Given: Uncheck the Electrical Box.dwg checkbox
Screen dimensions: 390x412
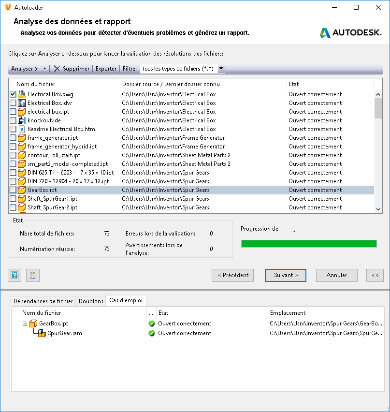Looking at the screenshot, I should (x=13, y=94).
